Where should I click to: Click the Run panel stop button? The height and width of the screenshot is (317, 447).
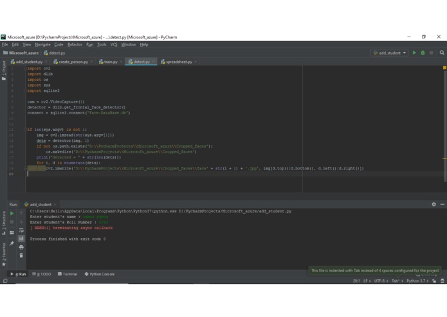pyautogui.click(x=12, y=222)
